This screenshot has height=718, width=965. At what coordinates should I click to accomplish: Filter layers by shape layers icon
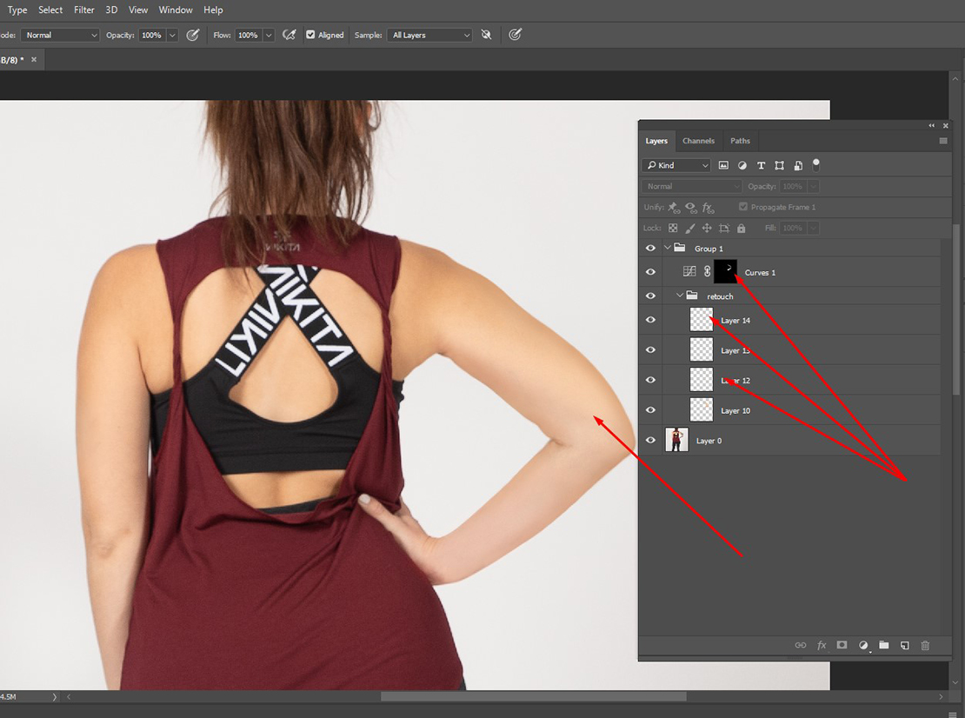(x=779, y=165)
